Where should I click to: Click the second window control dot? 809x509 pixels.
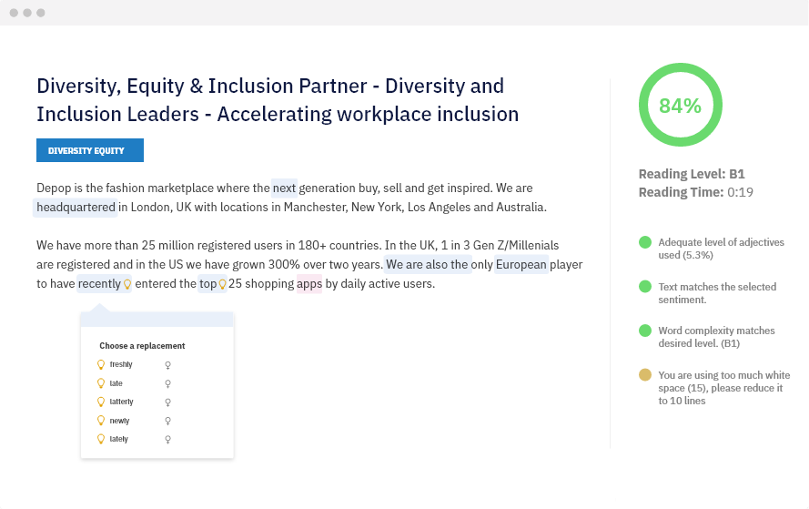27,13
